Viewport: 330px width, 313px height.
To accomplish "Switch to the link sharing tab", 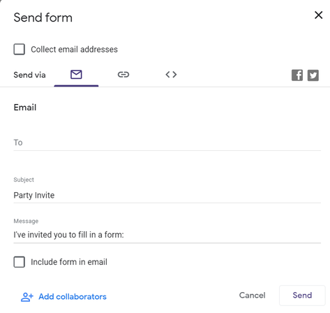I will 123,75.
